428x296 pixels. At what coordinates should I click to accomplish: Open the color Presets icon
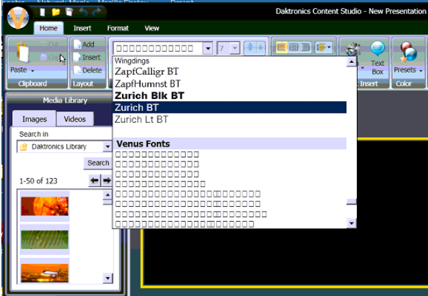[x=407, y=52]
